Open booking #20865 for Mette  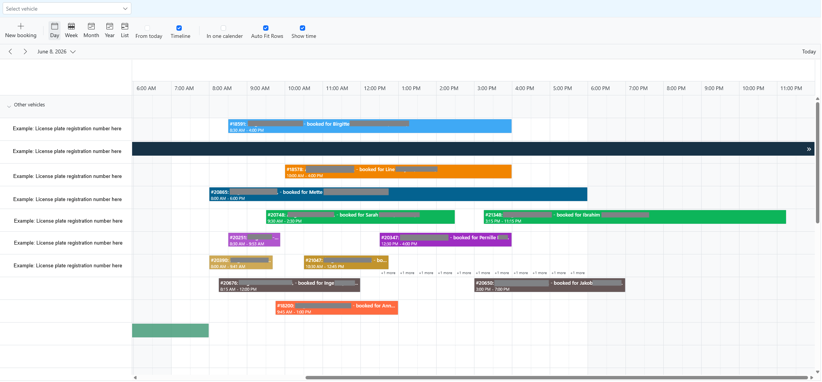[x=398, y=194]
